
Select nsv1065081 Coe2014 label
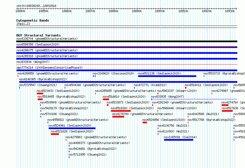(180, 137)
